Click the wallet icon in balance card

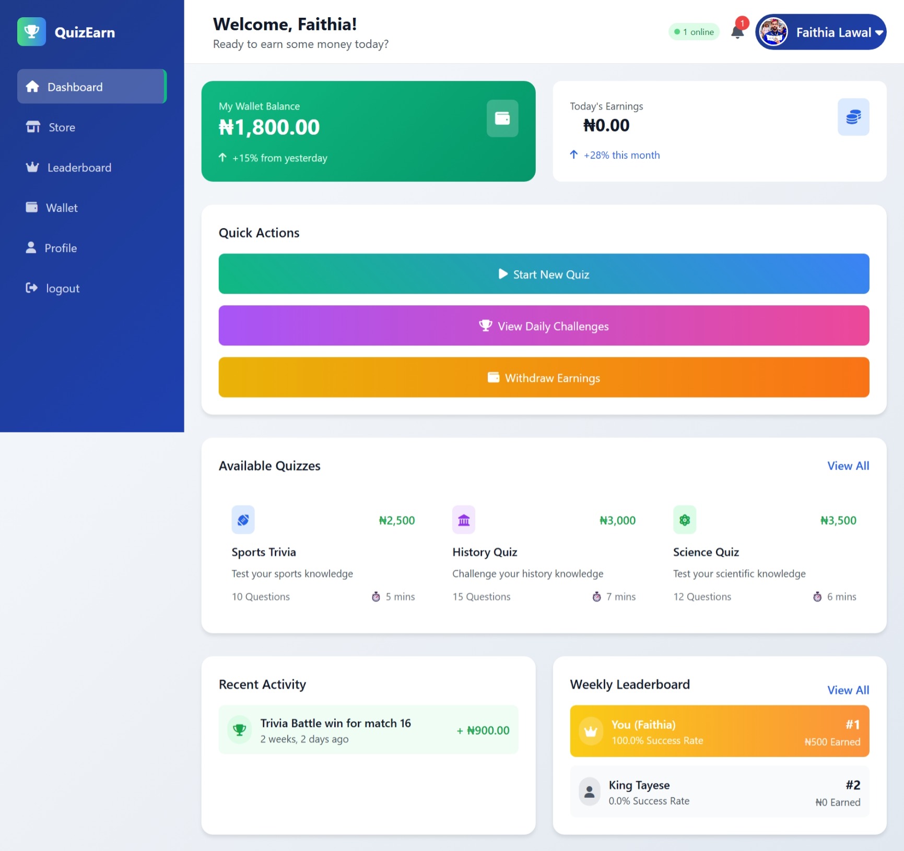pos(502,118)
